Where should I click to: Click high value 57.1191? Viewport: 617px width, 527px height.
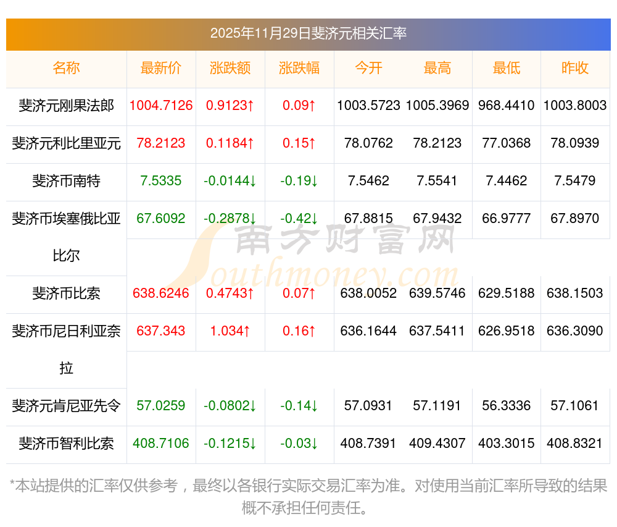coord(437,406)
